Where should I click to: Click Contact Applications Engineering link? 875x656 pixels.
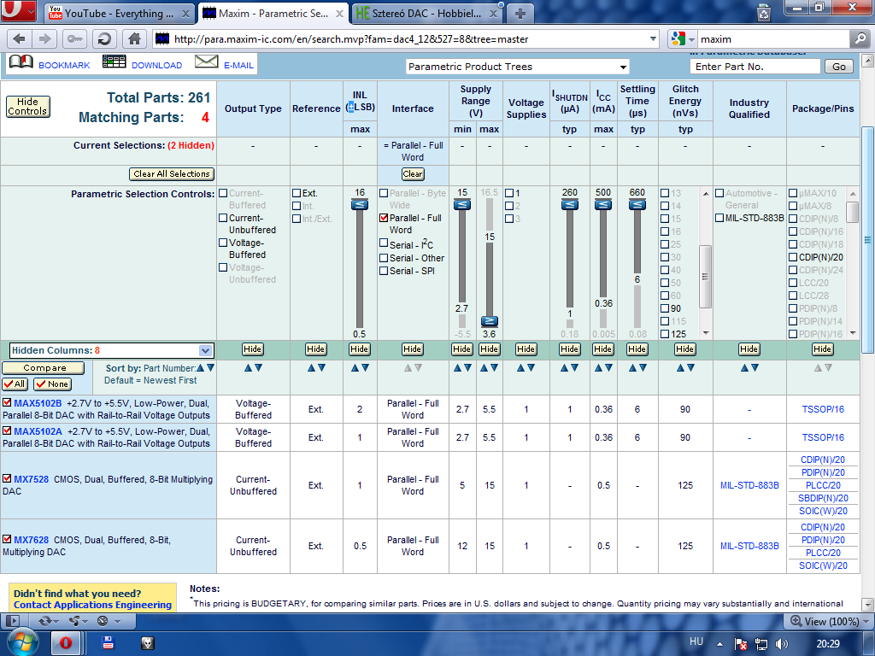pyautogui.click(x=92, y=605)
